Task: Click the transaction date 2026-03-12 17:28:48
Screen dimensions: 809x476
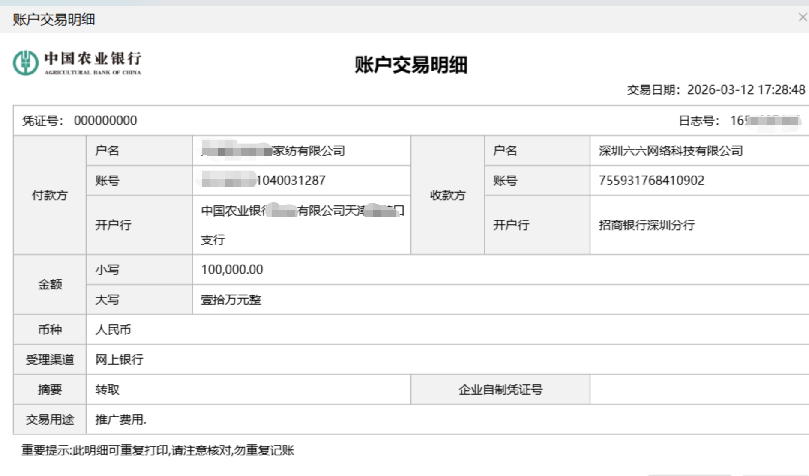Action: (746, 90)
